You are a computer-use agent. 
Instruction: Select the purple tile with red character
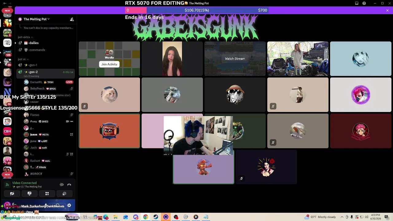pos(204,167)
